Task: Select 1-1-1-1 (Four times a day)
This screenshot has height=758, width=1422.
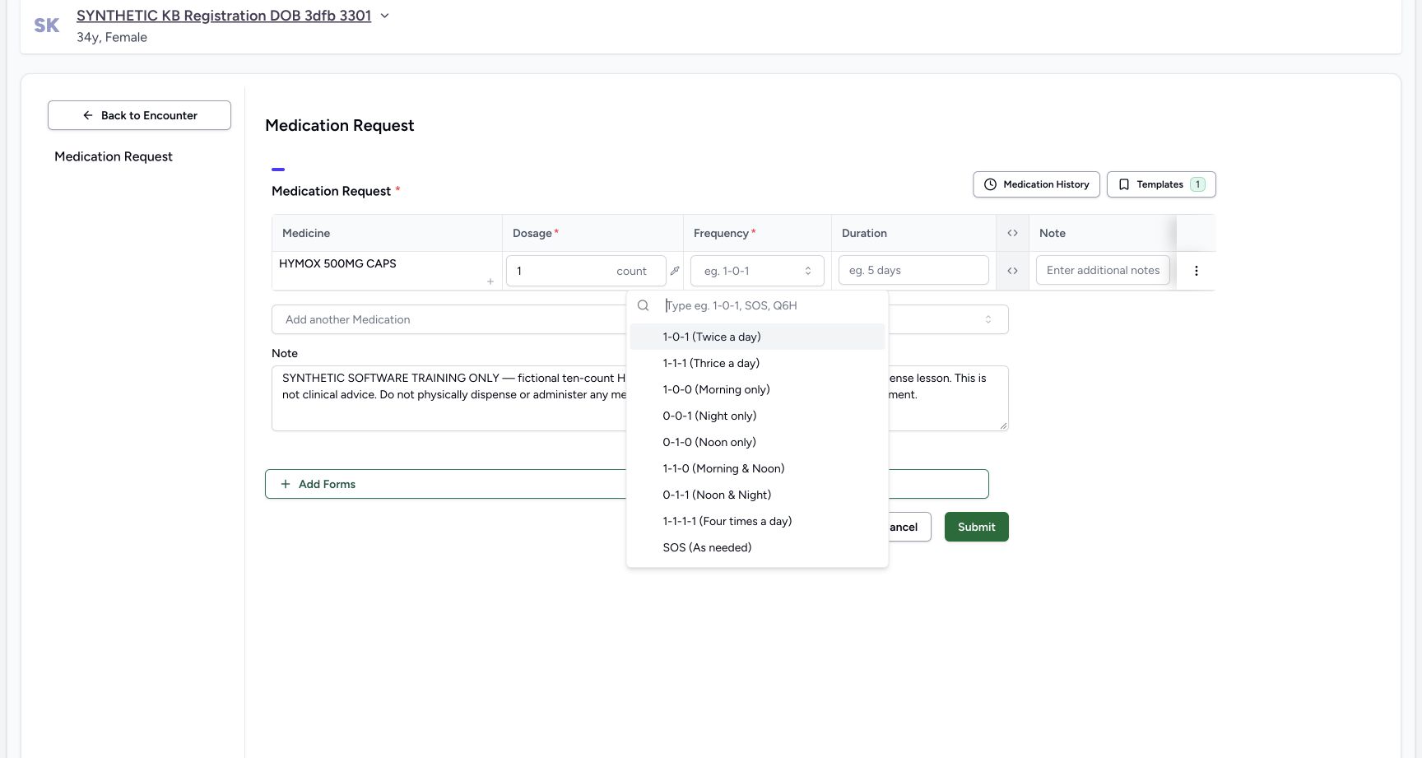Action: (x=757, y=521)
